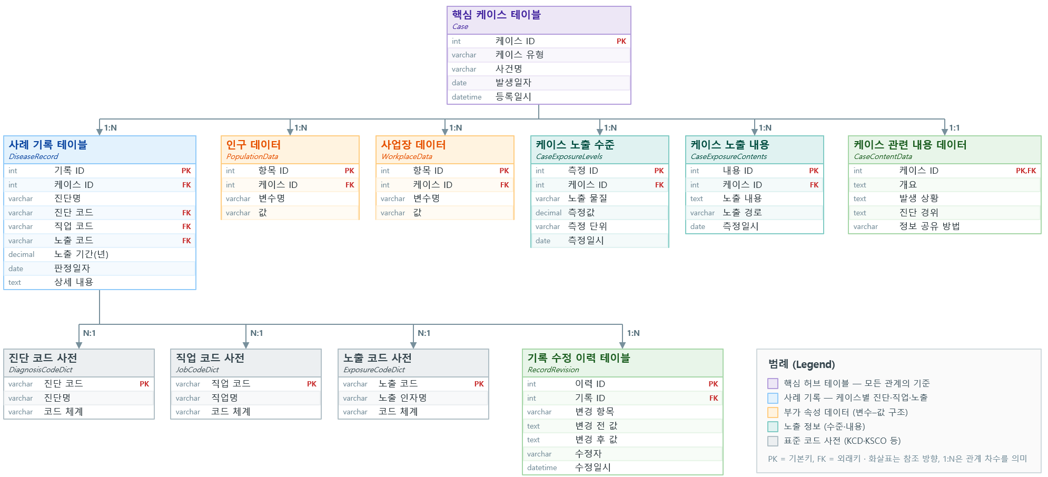
Task: Click the 진단명 row in DiseaseRecord
Action: click(100, 198)
